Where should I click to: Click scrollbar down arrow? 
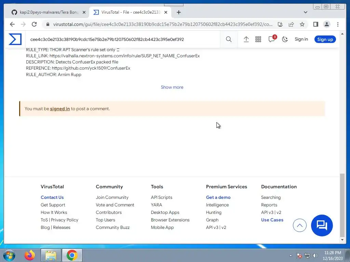[x=342, y=240]
